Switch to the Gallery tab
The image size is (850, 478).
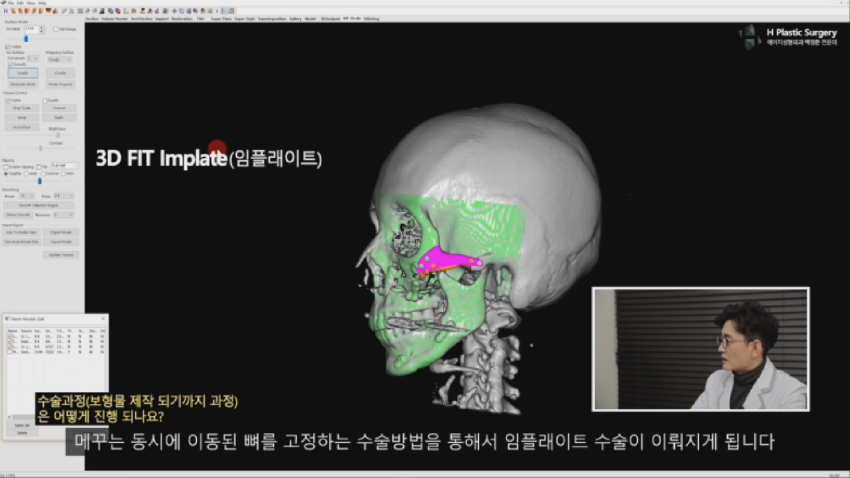point(295,19)
